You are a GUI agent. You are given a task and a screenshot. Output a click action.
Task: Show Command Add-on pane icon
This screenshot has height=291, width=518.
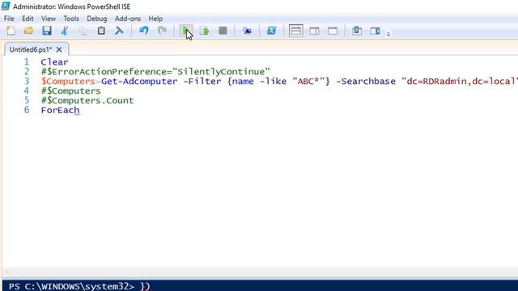[x=375, y=31]
